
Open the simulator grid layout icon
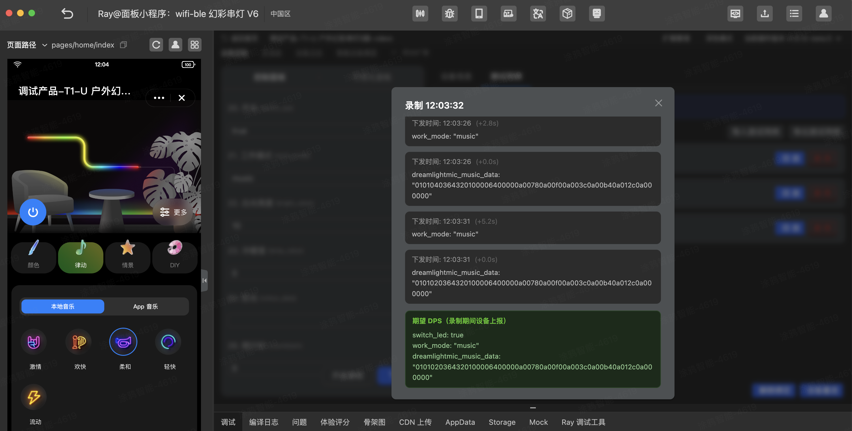194,45
